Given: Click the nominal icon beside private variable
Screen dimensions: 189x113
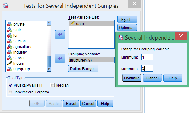Looking at the screenshot, I should click(10, 24).
